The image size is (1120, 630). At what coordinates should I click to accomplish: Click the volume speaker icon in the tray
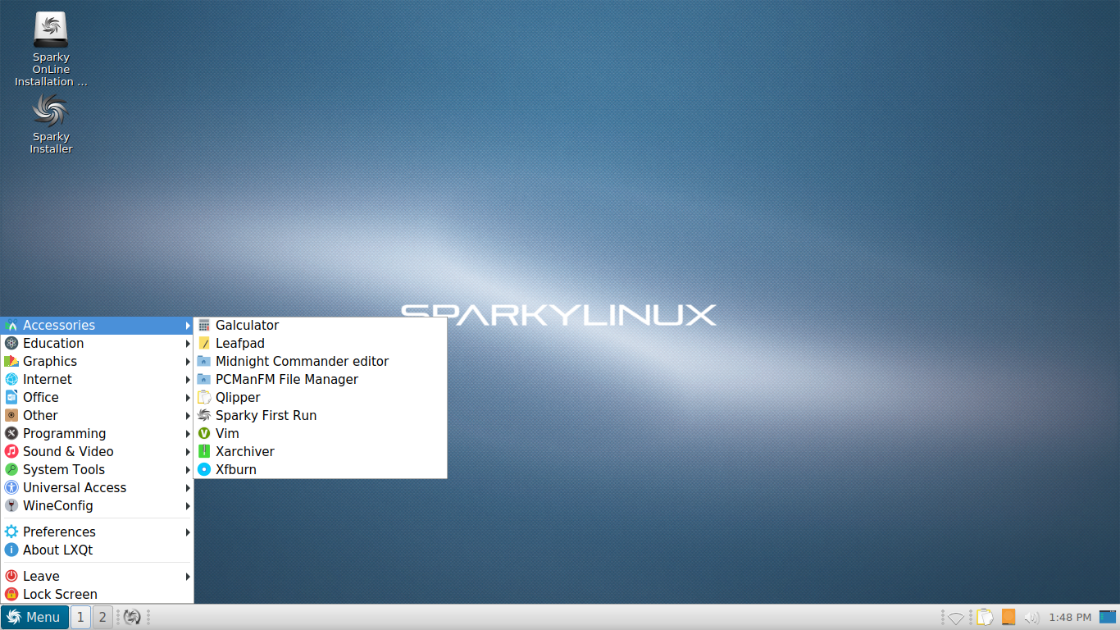(1031, 618)
